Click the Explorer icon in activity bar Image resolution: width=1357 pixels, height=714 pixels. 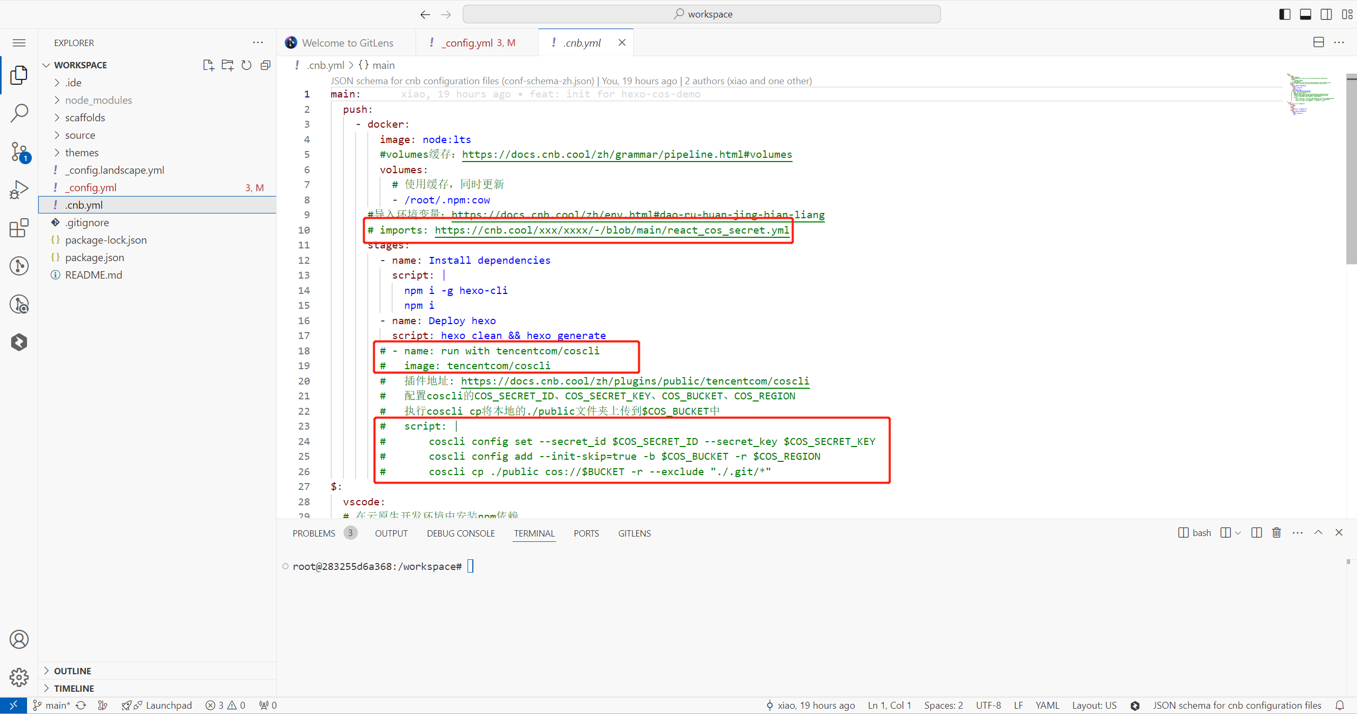coord(20,75)
